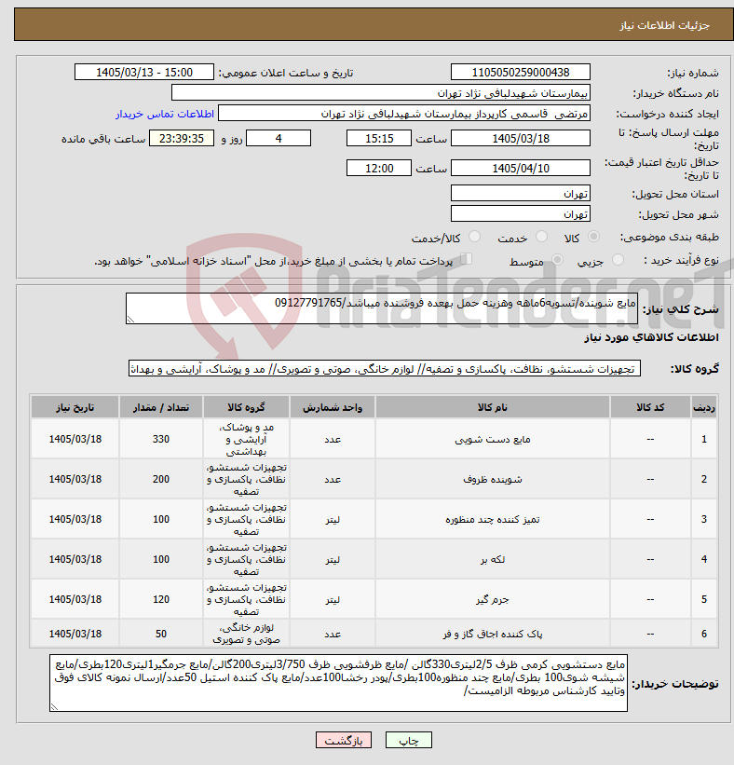The image size is (734, 765).
Task: Click the delivery province field تهران
Action: (521, 194)
